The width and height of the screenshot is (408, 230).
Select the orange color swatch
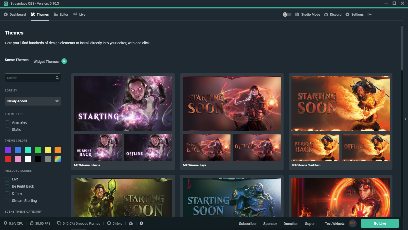pyautogui.click(x=58, y=150)
